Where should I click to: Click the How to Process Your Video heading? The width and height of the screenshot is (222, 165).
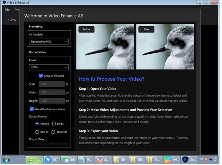tap(112, 79)
